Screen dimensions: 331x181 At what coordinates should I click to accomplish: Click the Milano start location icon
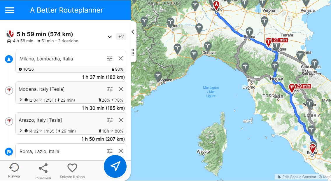tap(9, 59)
